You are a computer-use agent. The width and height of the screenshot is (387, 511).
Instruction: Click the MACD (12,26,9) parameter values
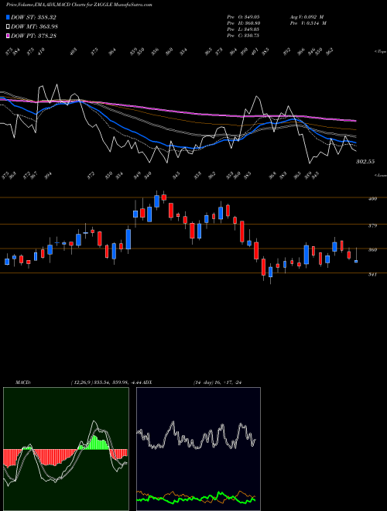(107, 382)
